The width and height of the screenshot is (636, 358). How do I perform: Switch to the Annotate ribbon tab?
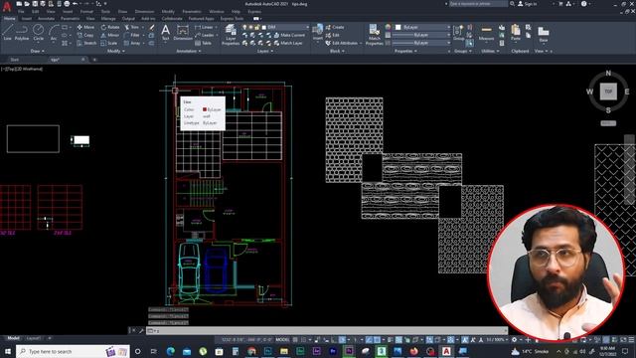coord(46,19)
